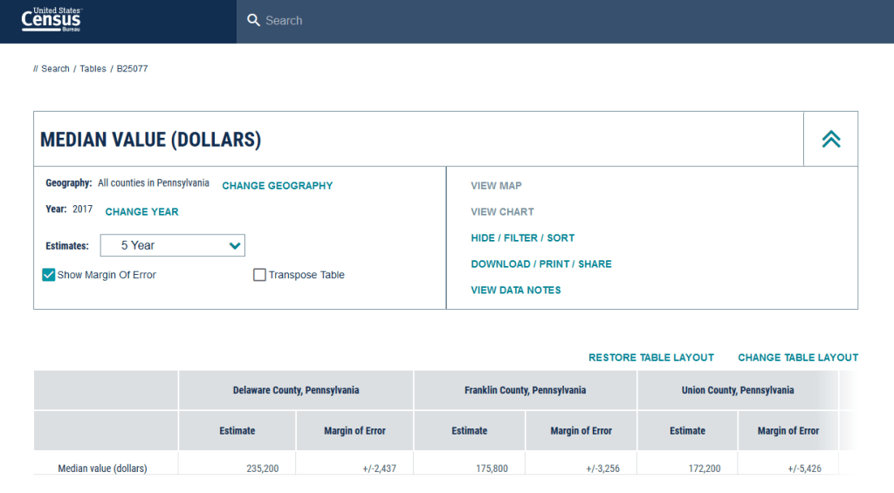Viewport: 894px width, 493px height.
Task: Click CHANGE YEAR link
Action: coord(141,212)
